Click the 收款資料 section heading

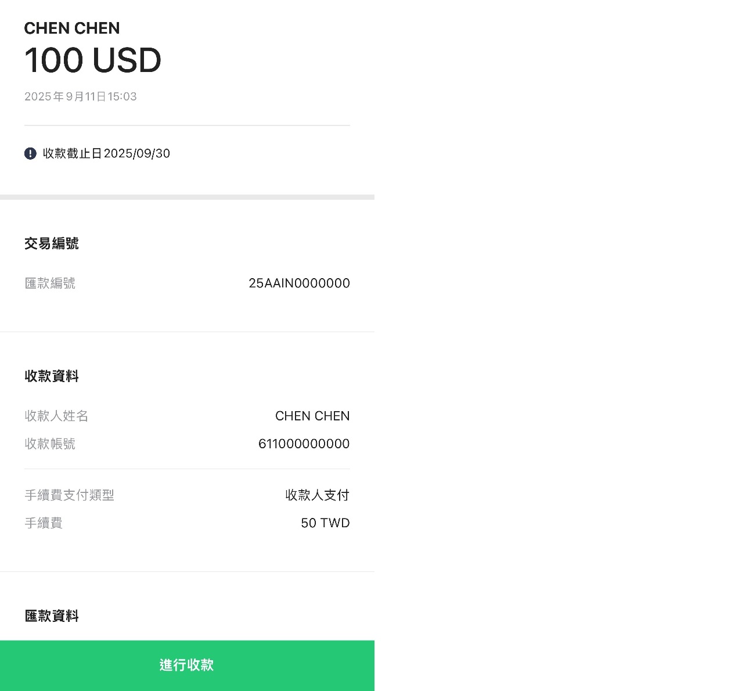pos(52,376)
